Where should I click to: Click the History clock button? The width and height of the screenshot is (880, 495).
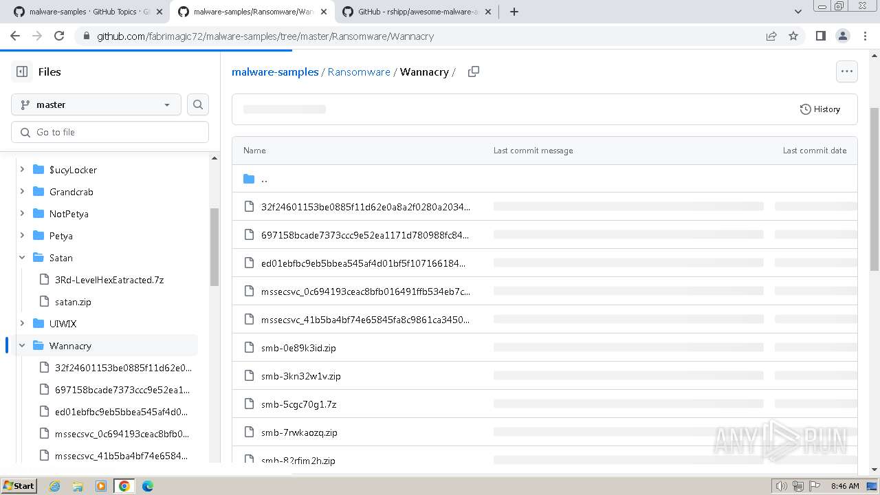820,109
